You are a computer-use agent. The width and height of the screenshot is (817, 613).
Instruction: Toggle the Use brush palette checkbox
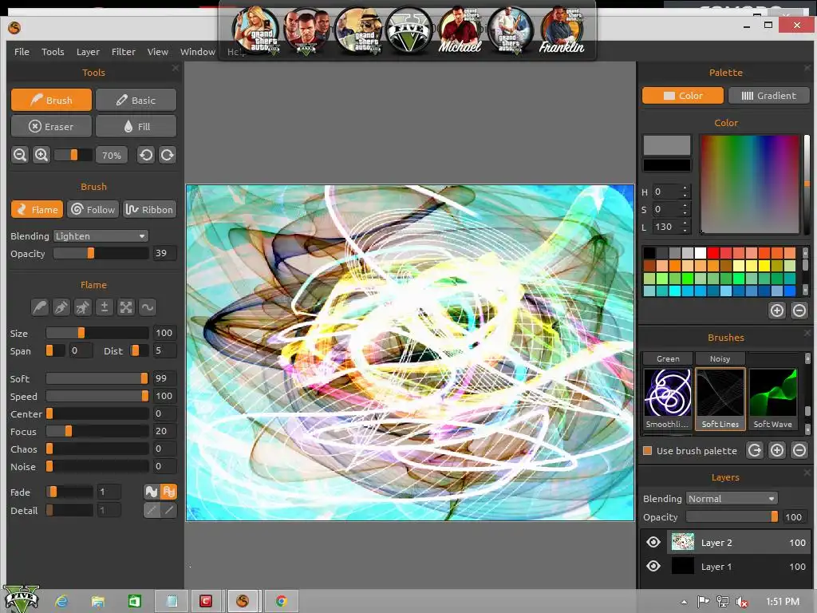[648, 451]
